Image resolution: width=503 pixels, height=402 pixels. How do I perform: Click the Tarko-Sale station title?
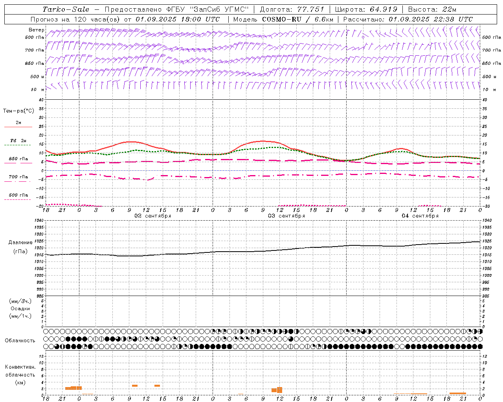coord(66,9)
